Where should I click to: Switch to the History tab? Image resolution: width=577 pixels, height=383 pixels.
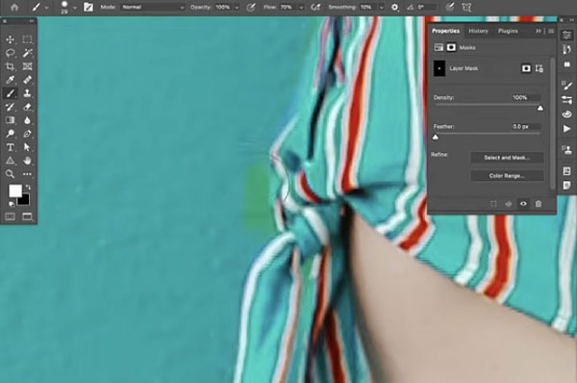478,31
